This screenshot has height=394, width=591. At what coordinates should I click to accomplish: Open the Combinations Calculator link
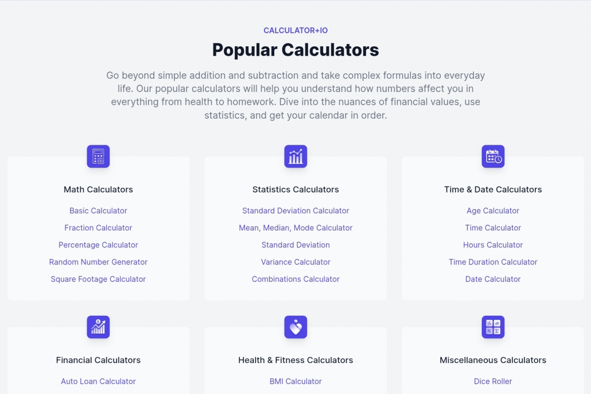point(295,279)
